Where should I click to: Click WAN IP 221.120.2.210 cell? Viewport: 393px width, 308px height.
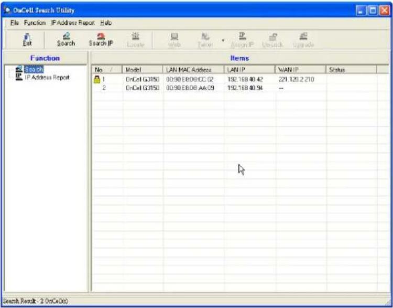296,80
